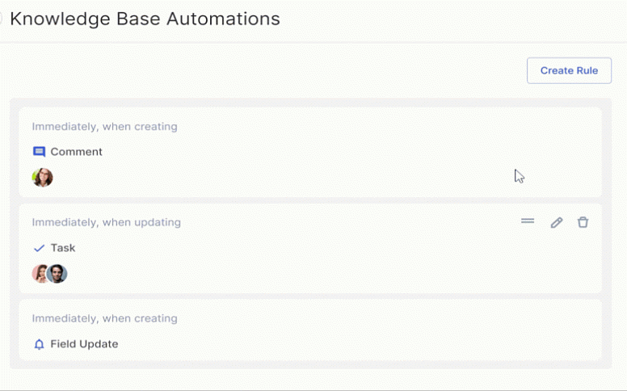The image size is (627, 391).
Task: Click the bell icon beside Field Update
Action: tap(39, 344)
